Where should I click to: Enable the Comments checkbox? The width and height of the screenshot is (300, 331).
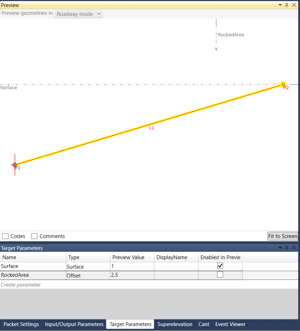click(x=34, y=236)
